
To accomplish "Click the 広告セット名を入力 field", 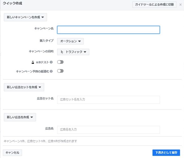I will (x=109, y=100).
